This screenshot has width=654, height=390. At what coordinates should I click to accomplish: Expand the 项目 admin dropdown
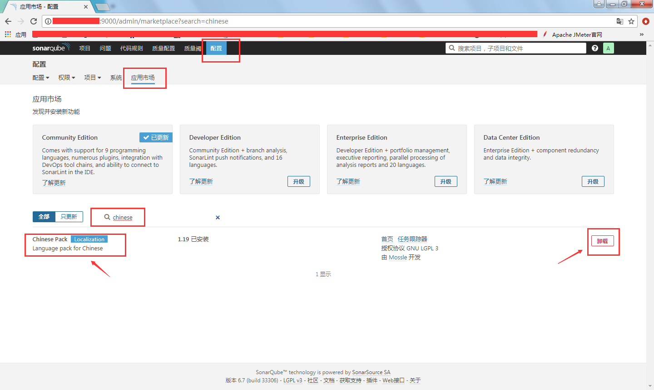[93, 78]
